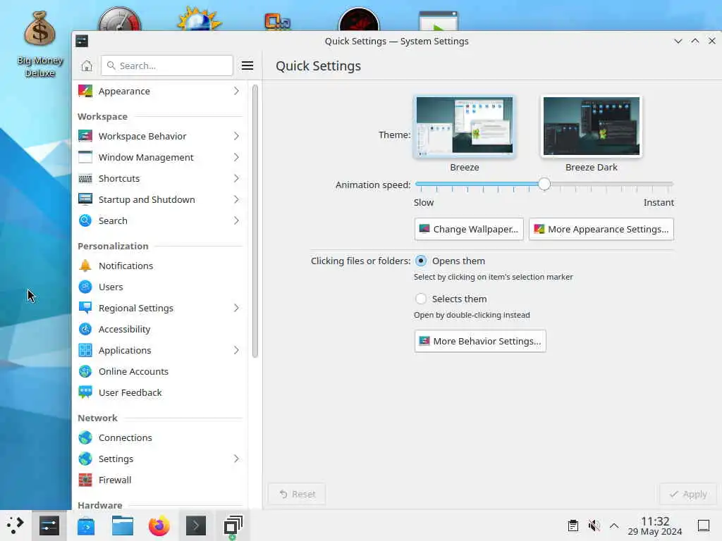Focus the sidebar Search field
The width and height of the screenshot is (722, 541).
166,66
